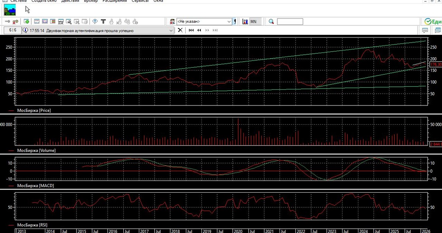The width and height of the screenshot is (442, 233).
Task: Click the Единый account logo
Action: click(433, 21)
